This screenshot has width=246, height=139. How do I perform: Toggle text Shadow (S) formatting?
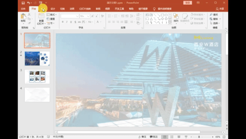75,22
